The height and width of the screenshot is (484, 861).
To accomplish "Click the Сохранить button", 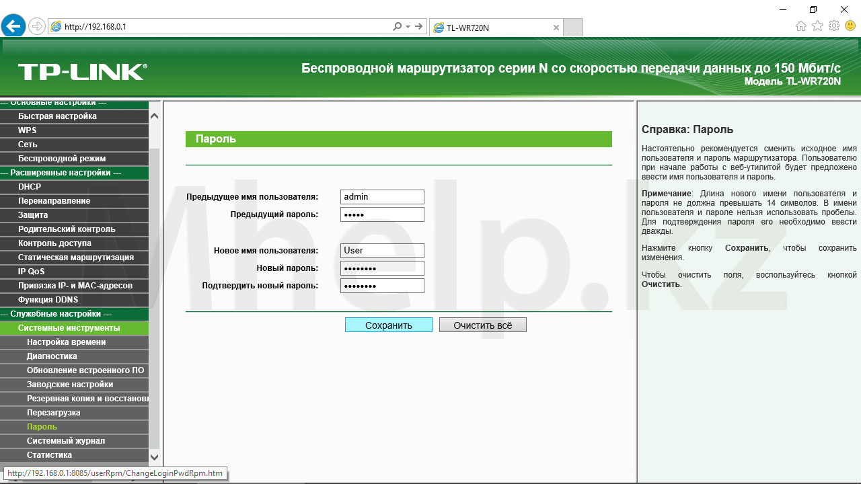I will click(x=389, y=325).
